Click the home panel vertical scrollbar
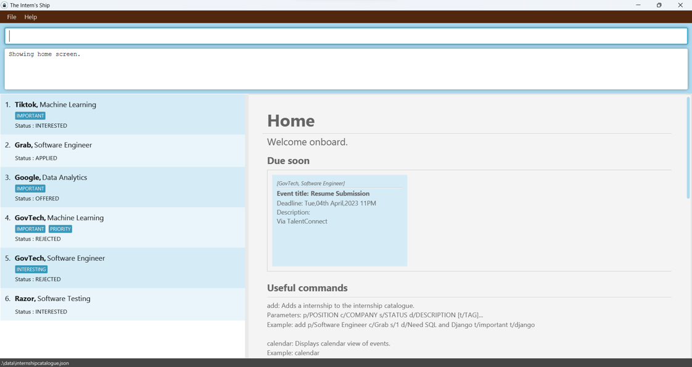Image resolution: width=692 pixels, height=367 pixels. pyautogui.click(x=688, y=148)
